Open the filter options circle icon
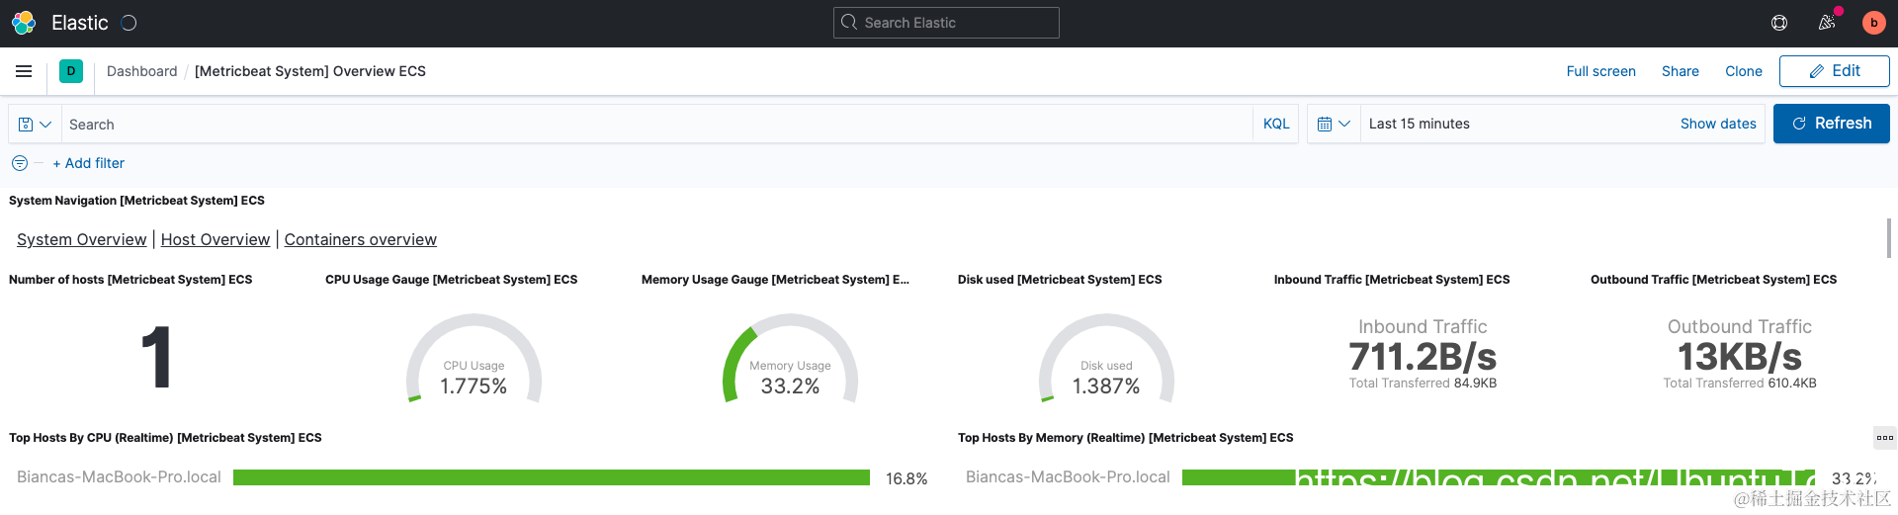The image size is (1898, 515). pos(19,163)
